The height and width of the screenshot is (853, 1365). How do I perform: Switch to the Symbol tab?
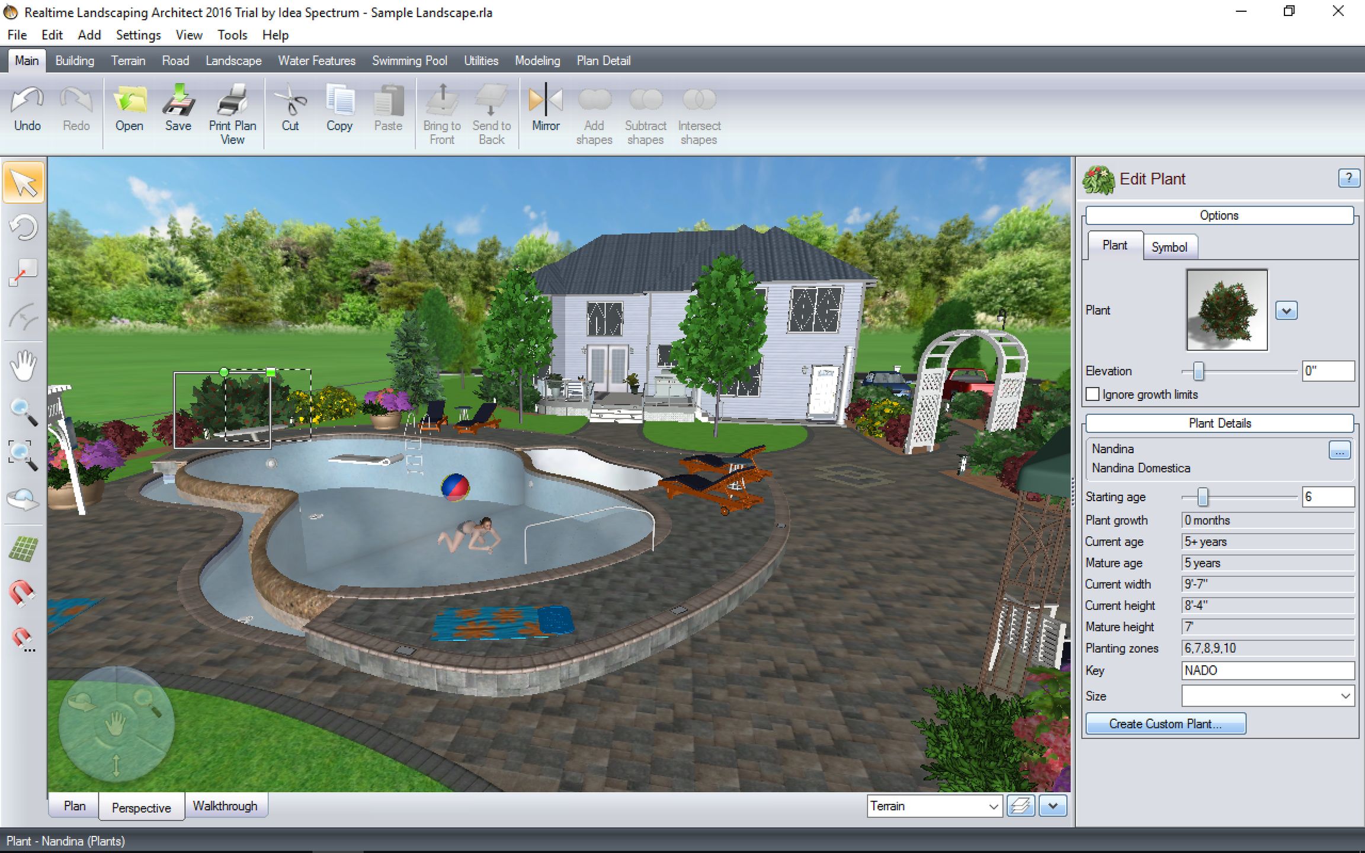(1170, 246)
